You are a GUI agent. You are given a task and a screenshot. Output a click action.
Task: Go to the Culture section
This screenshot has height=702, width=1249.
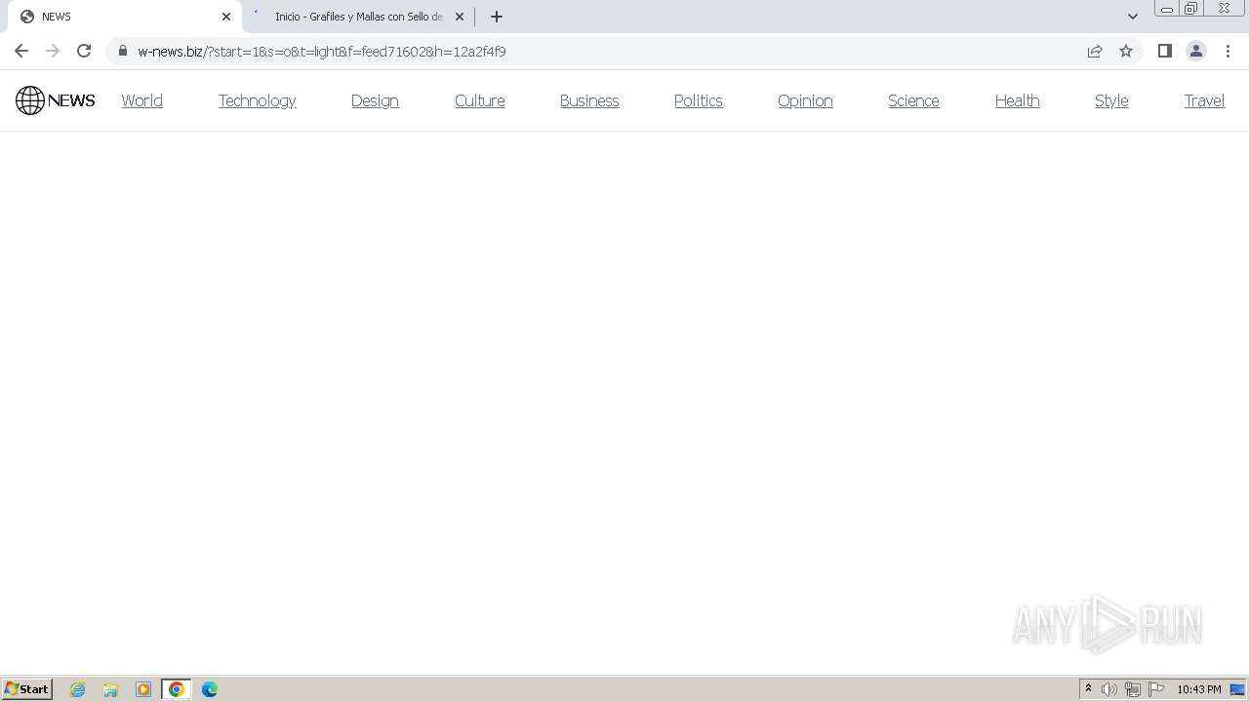pyautogui.click(x=480, y=100)
